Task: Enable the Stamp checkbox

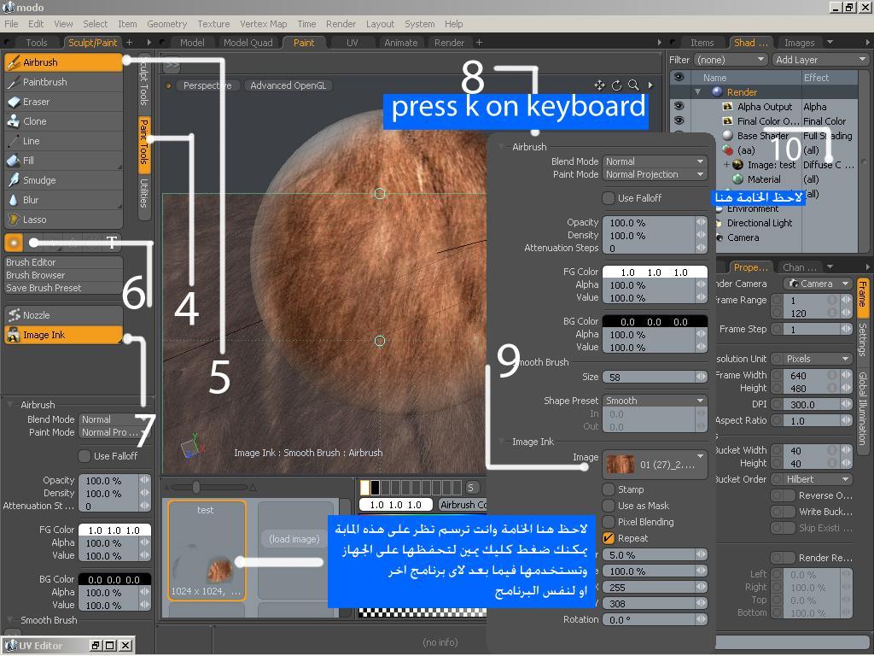Action: tap(609, 489)
